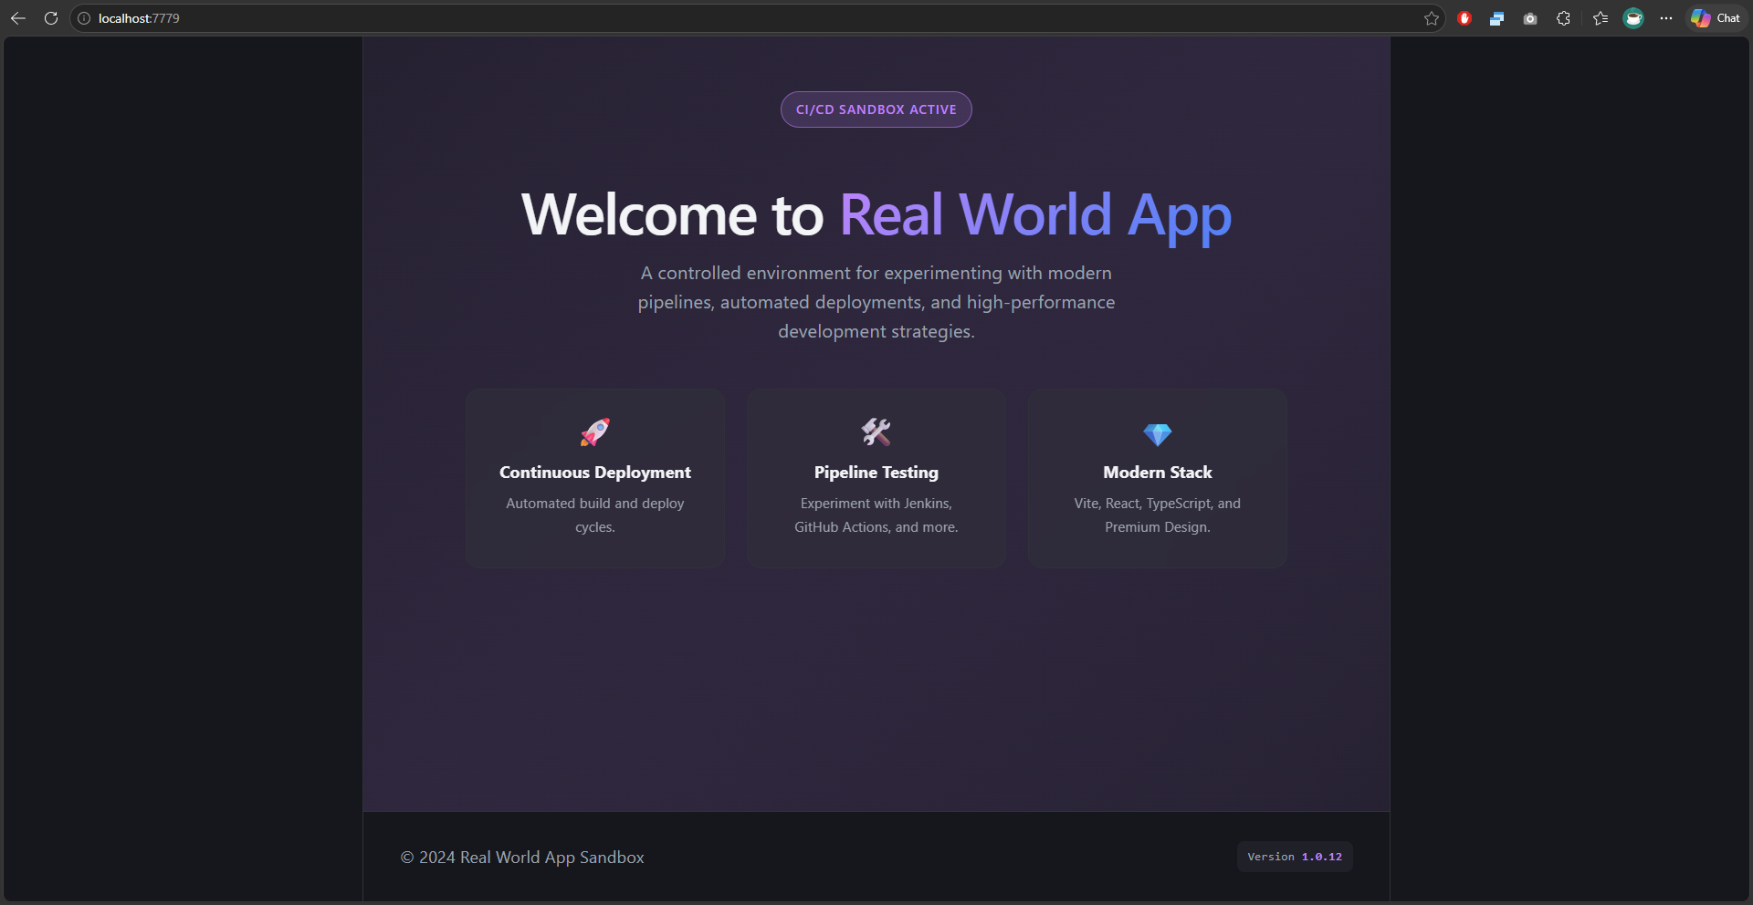The height and width of the screenshot is (905, 1753).
Task: Bookmark this page with the star icon
Action: [x=1432, y=18]
